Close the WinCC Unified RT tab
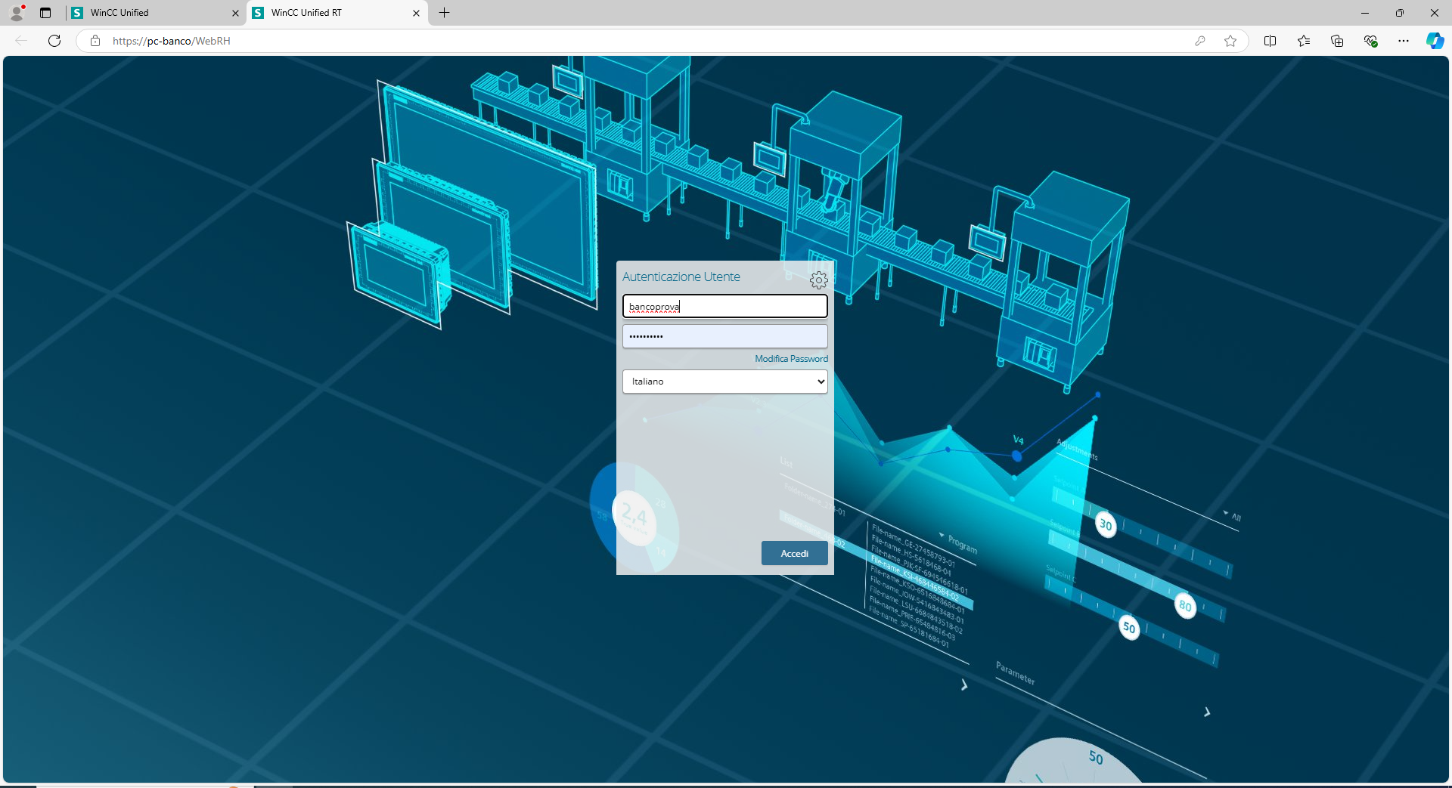1452x788 pixels. coord(416,13)
